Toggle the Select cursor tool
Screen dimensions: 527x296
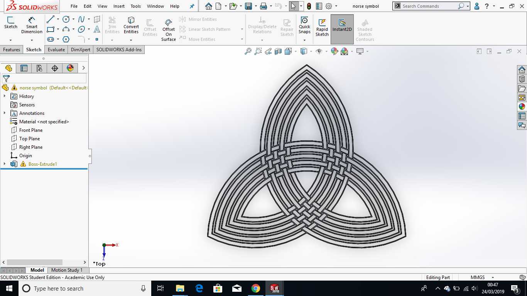(294, 6)
